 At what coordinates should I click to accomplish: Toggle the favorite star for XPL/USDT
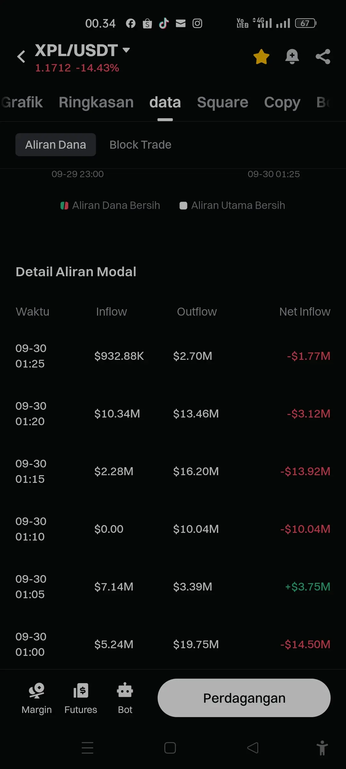coord(261,57)
